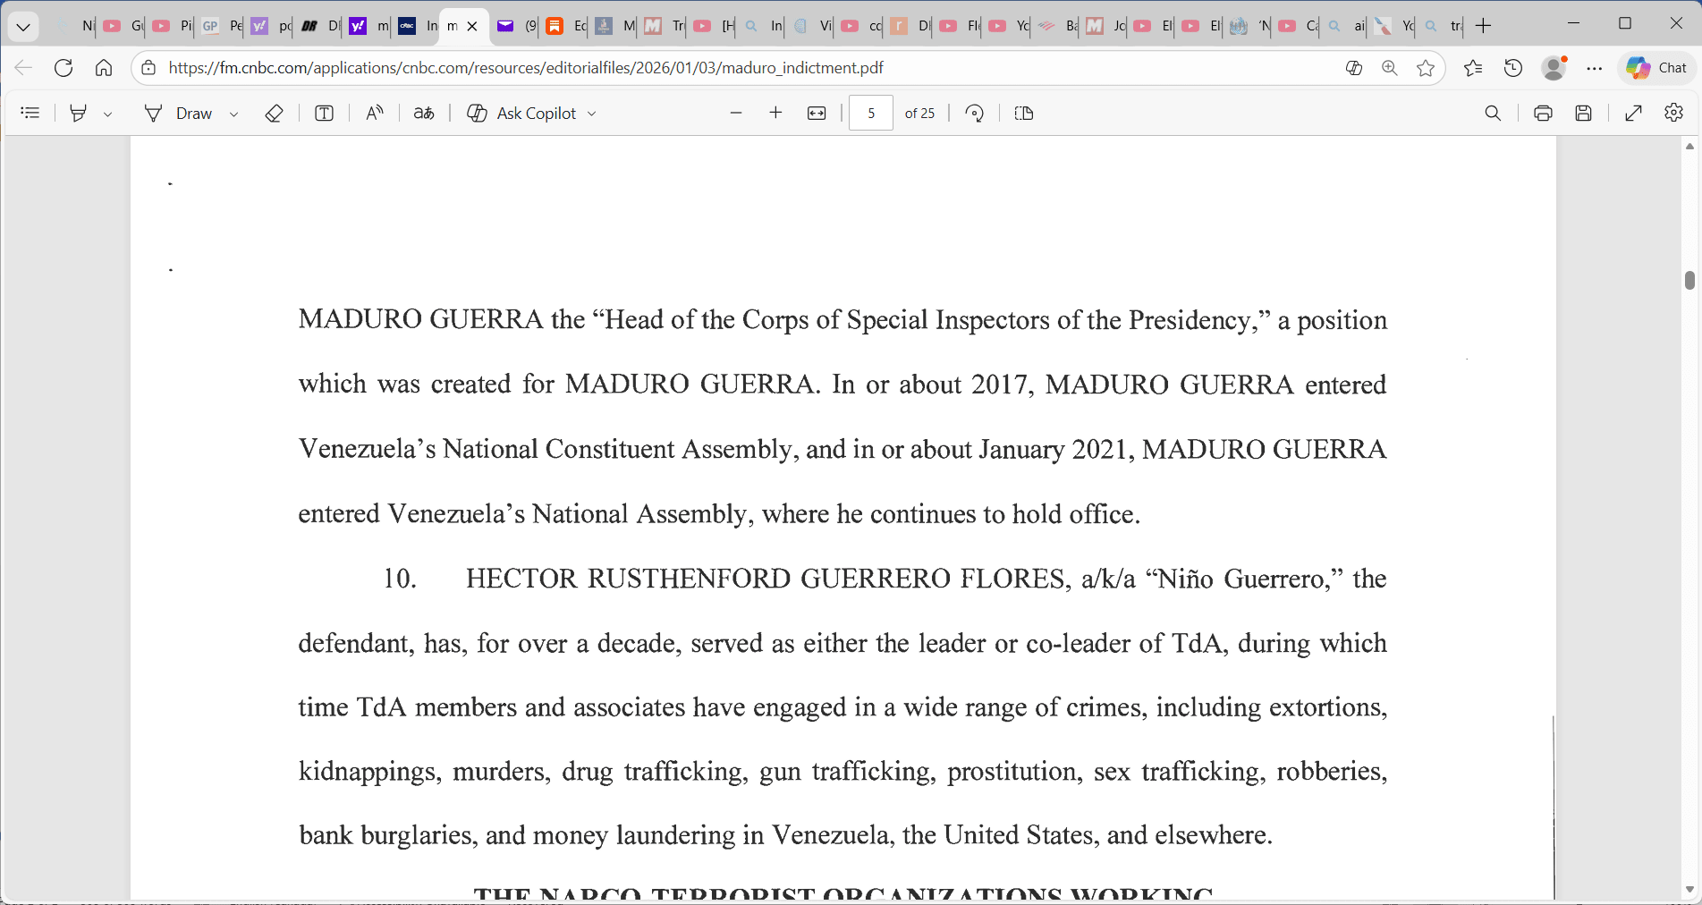View site information lock icon
1702x905 pixels.
tap(148, 68)
